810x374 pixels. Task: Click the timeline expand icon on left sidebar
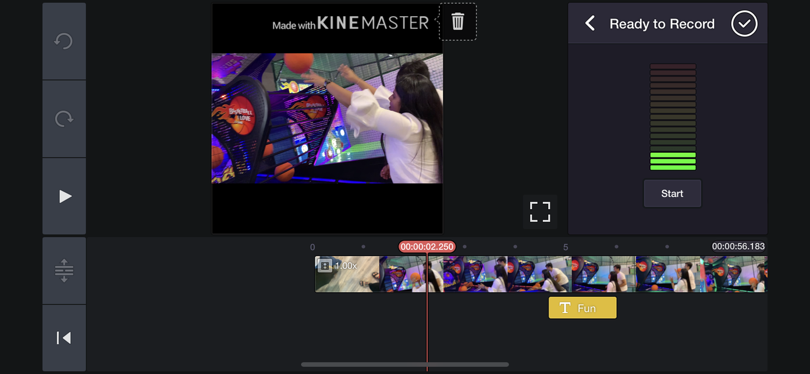tap(64, 270)
